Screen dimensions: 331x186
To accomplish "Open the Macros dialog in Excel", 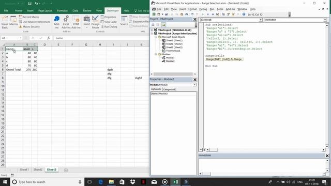I will (x=13, y=21).
